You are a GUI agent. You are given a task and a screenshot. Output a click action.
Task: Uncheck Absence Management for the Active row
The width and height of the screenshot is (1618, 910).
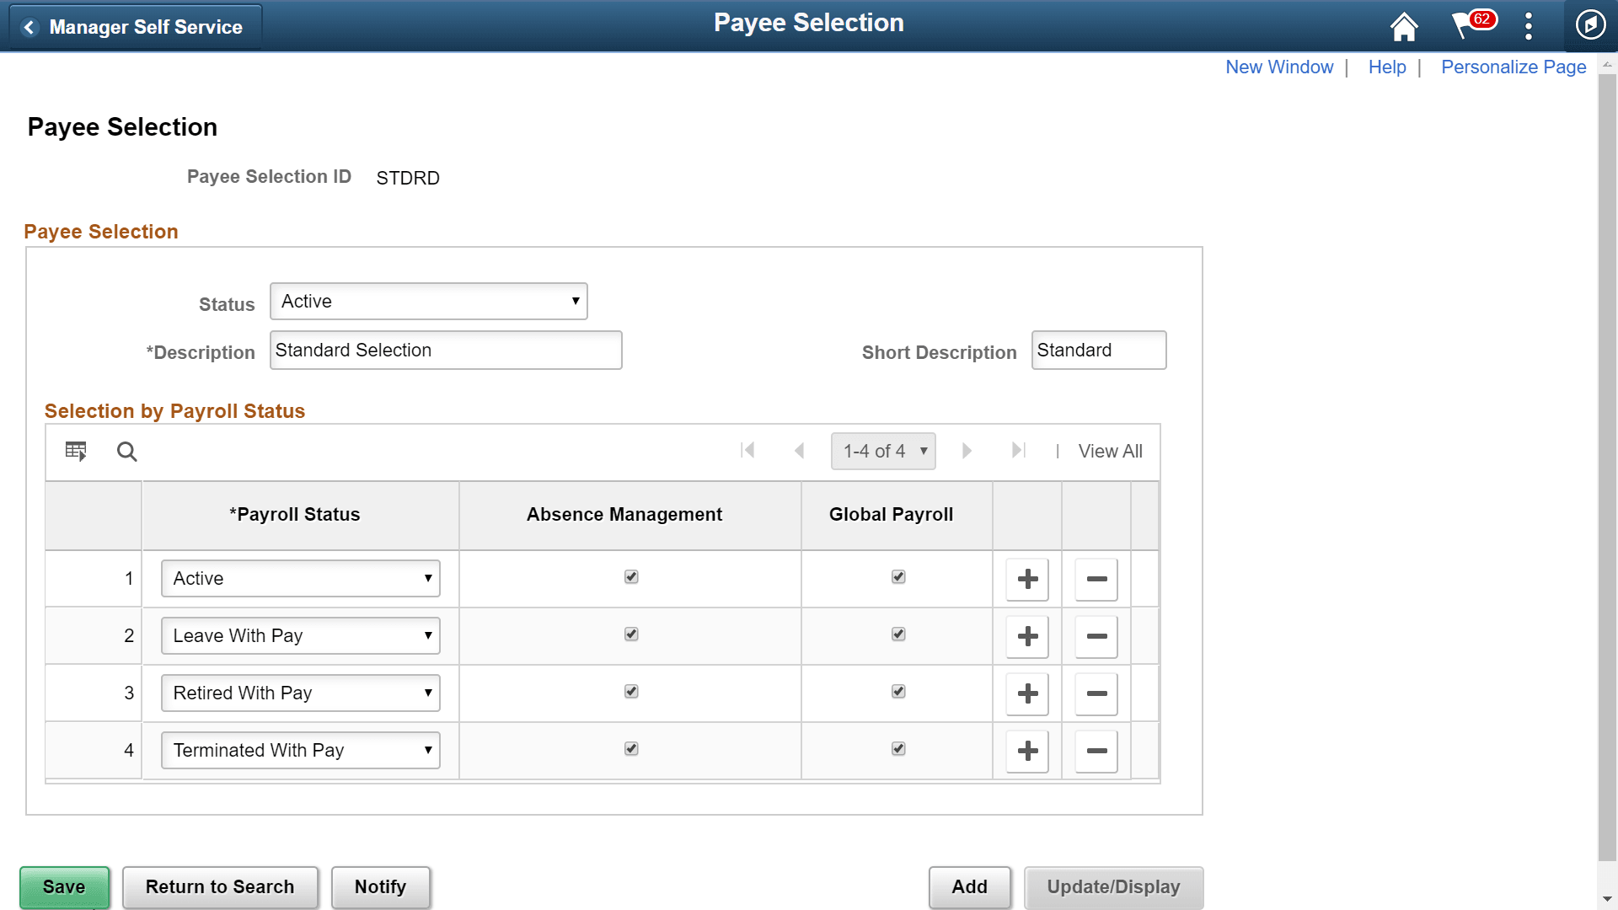pyautogui.click(x=630, y=576)
